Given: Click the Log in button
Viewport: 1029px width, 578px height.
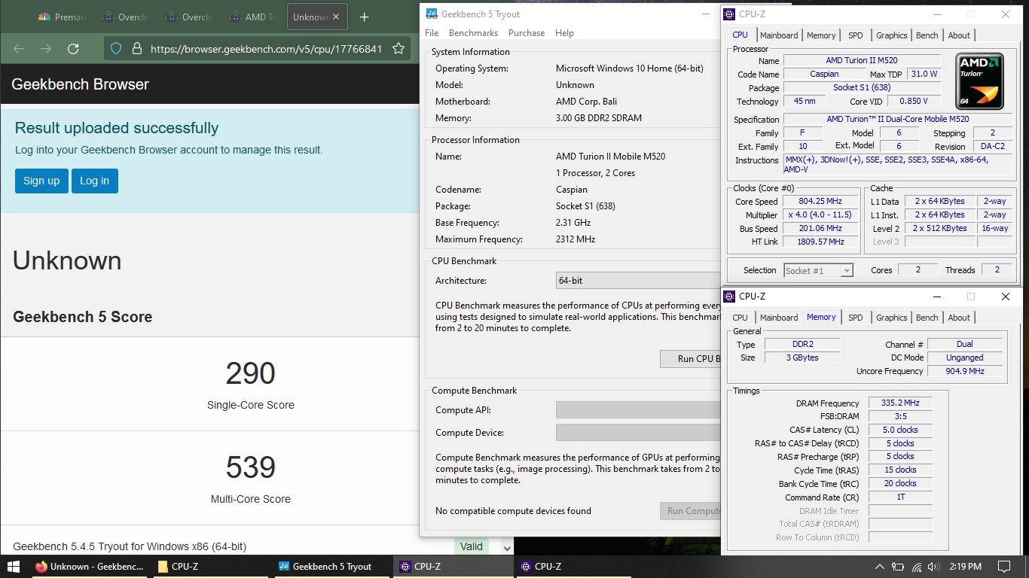Looking at the screenshot, I should tap(94, 181).
